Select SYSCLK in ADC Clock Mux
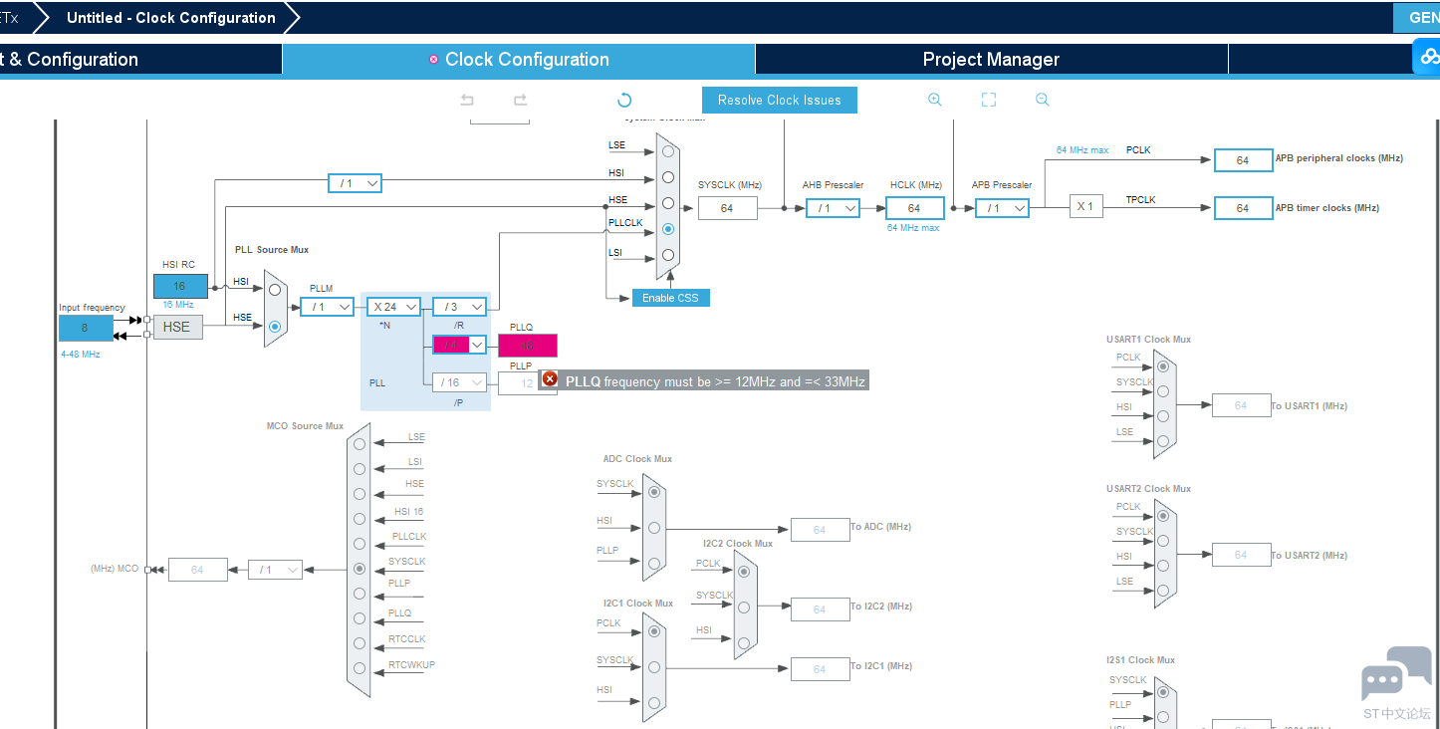The width and height of the screenshot is (1440, 729). (x=654, y=491)
